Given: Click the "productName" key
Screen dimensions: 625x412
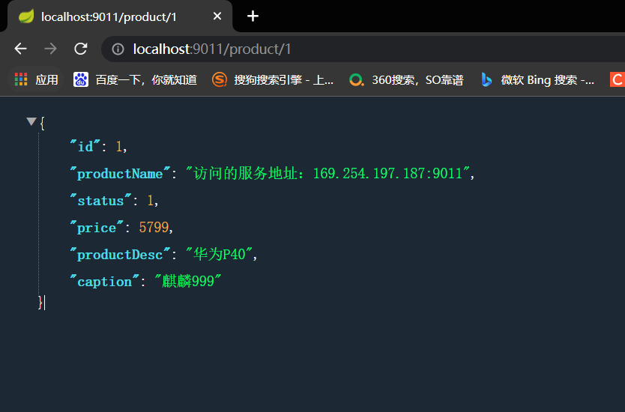Looking at the screenshot, I should click(120, 173).
